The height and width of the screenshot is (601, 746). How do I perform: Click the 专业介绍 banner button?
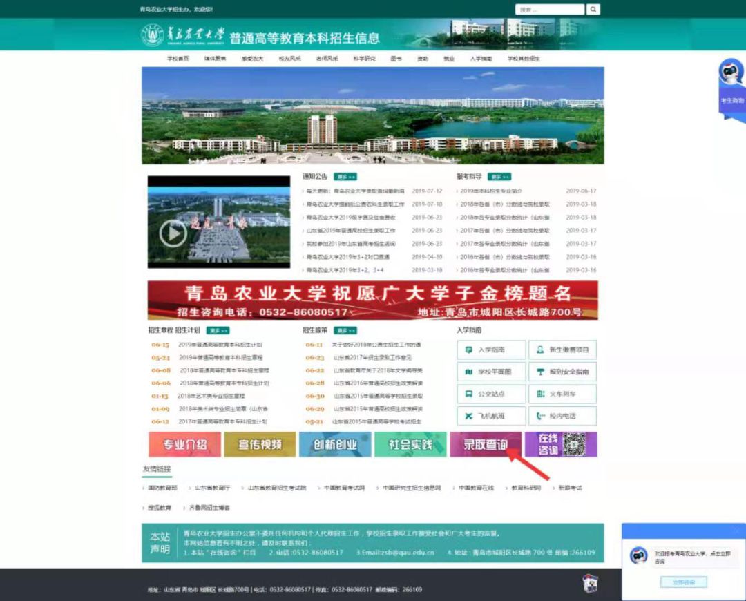tap(184, 444)
